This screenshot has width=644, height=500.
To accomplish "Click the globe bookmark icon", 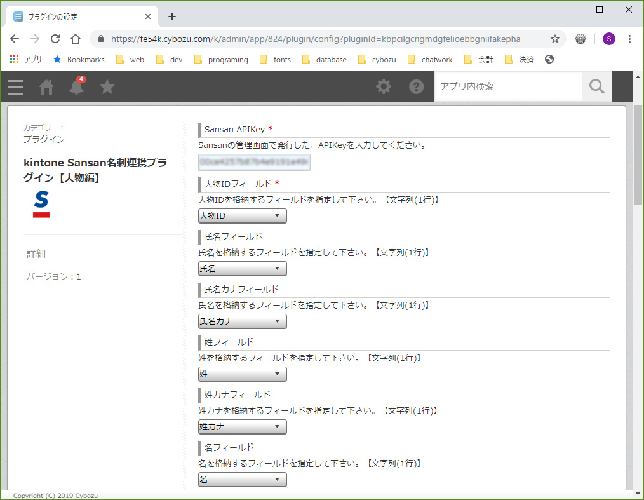I will tap(549, 59).
